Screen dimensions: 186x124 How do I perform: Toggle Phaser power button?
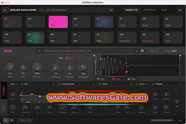click(153, 84)
